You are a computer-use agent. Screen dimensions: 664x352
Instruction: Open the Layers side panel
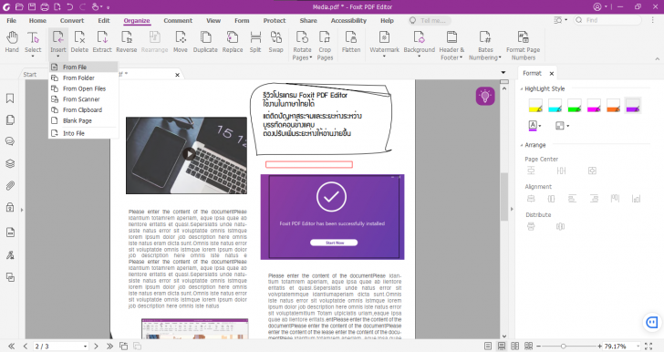[10, 163]
